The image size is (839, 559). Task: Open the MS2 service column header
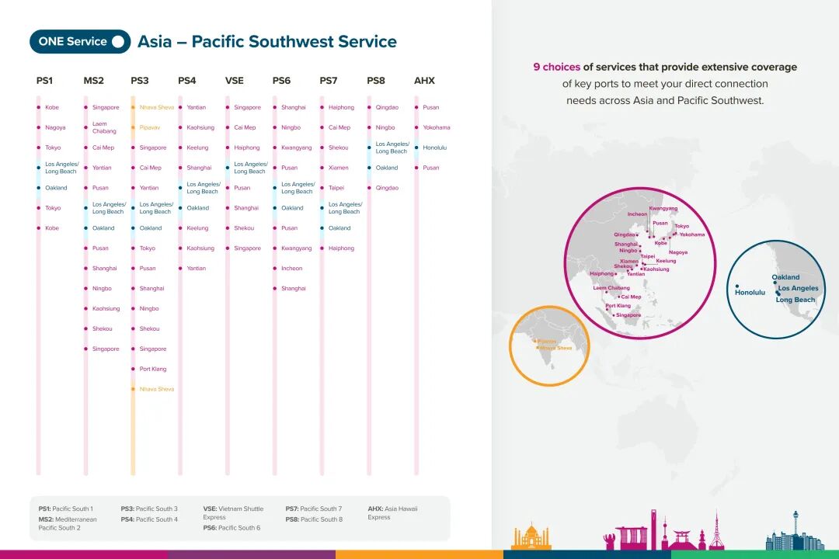tap(93, 81)
